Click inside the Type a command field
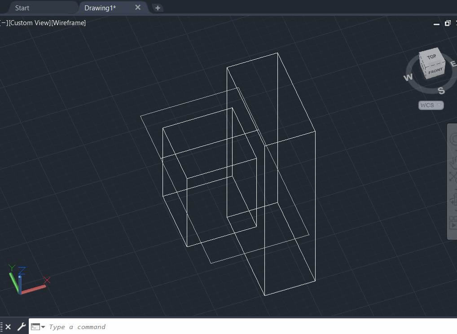This screenshot has width=457, height=334. pos(90,326)
